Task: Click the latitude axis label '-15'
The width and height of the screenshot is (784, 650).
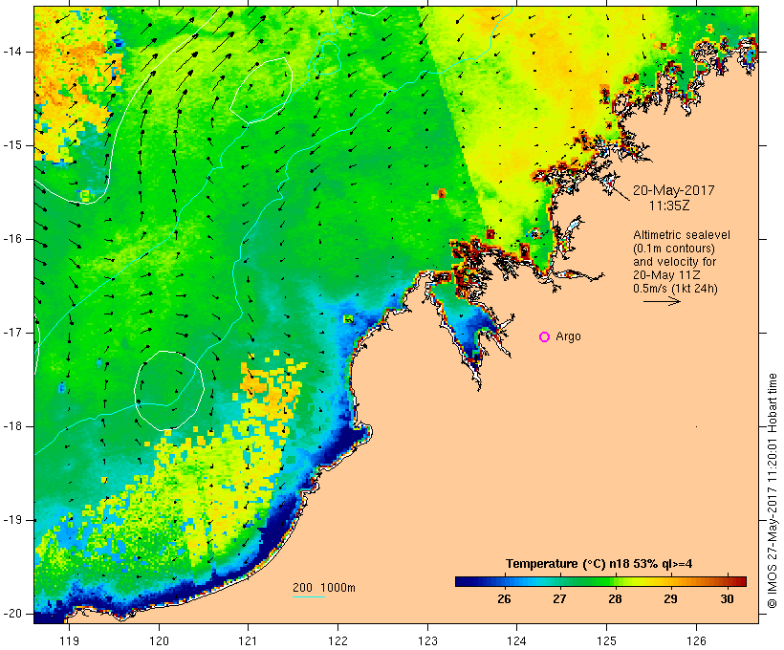Action: click(12, 145)
